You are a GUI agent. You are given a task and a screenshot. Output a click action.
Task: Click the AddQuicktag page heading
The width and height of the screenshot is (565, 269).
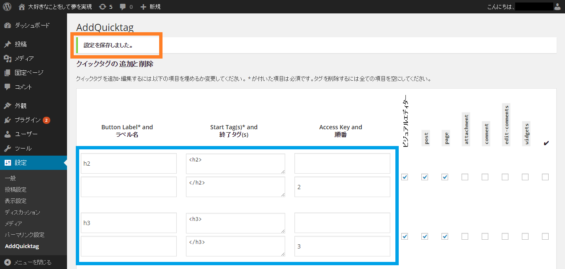click(105, 28)
